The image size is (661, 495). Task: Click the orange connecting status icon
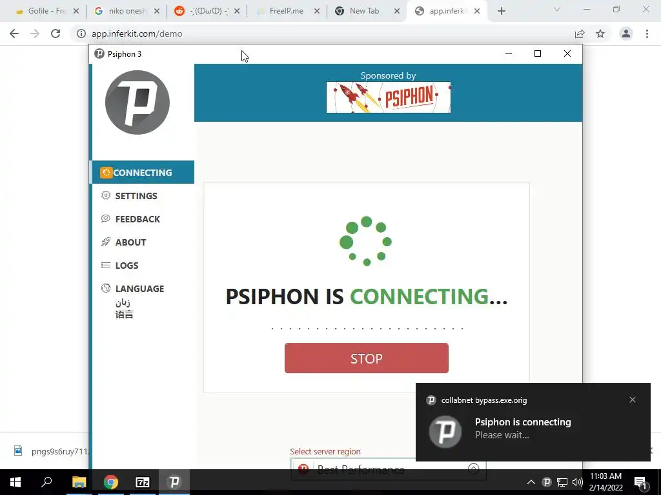[x=107, y=172]
